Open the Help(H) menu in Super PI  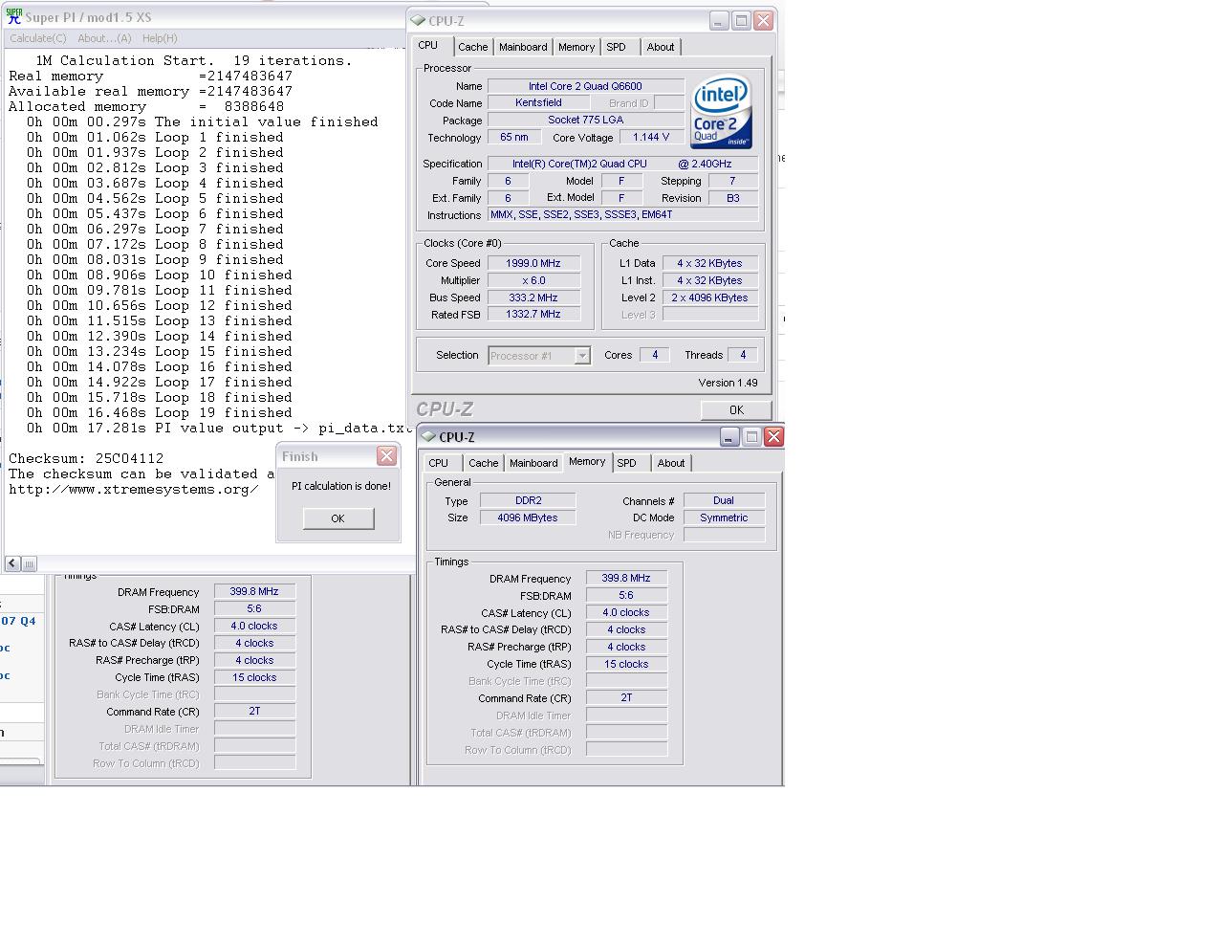coord(160,38)
